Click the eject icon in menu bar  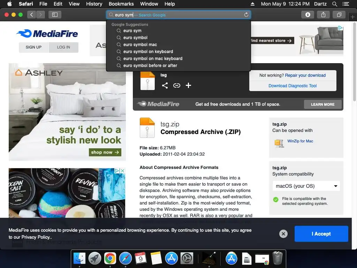point(252,4)
